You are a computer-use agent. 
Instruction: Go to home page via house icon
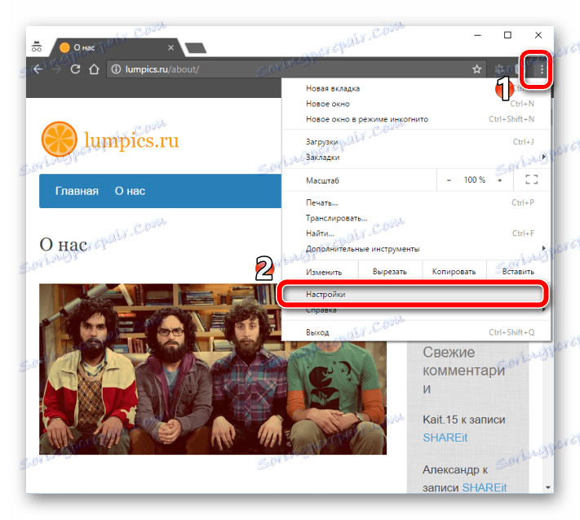click(x=94, y=69)
